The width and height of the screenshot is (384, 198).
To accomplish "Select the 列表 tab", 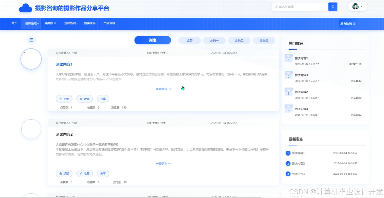I will click(153, 40).
